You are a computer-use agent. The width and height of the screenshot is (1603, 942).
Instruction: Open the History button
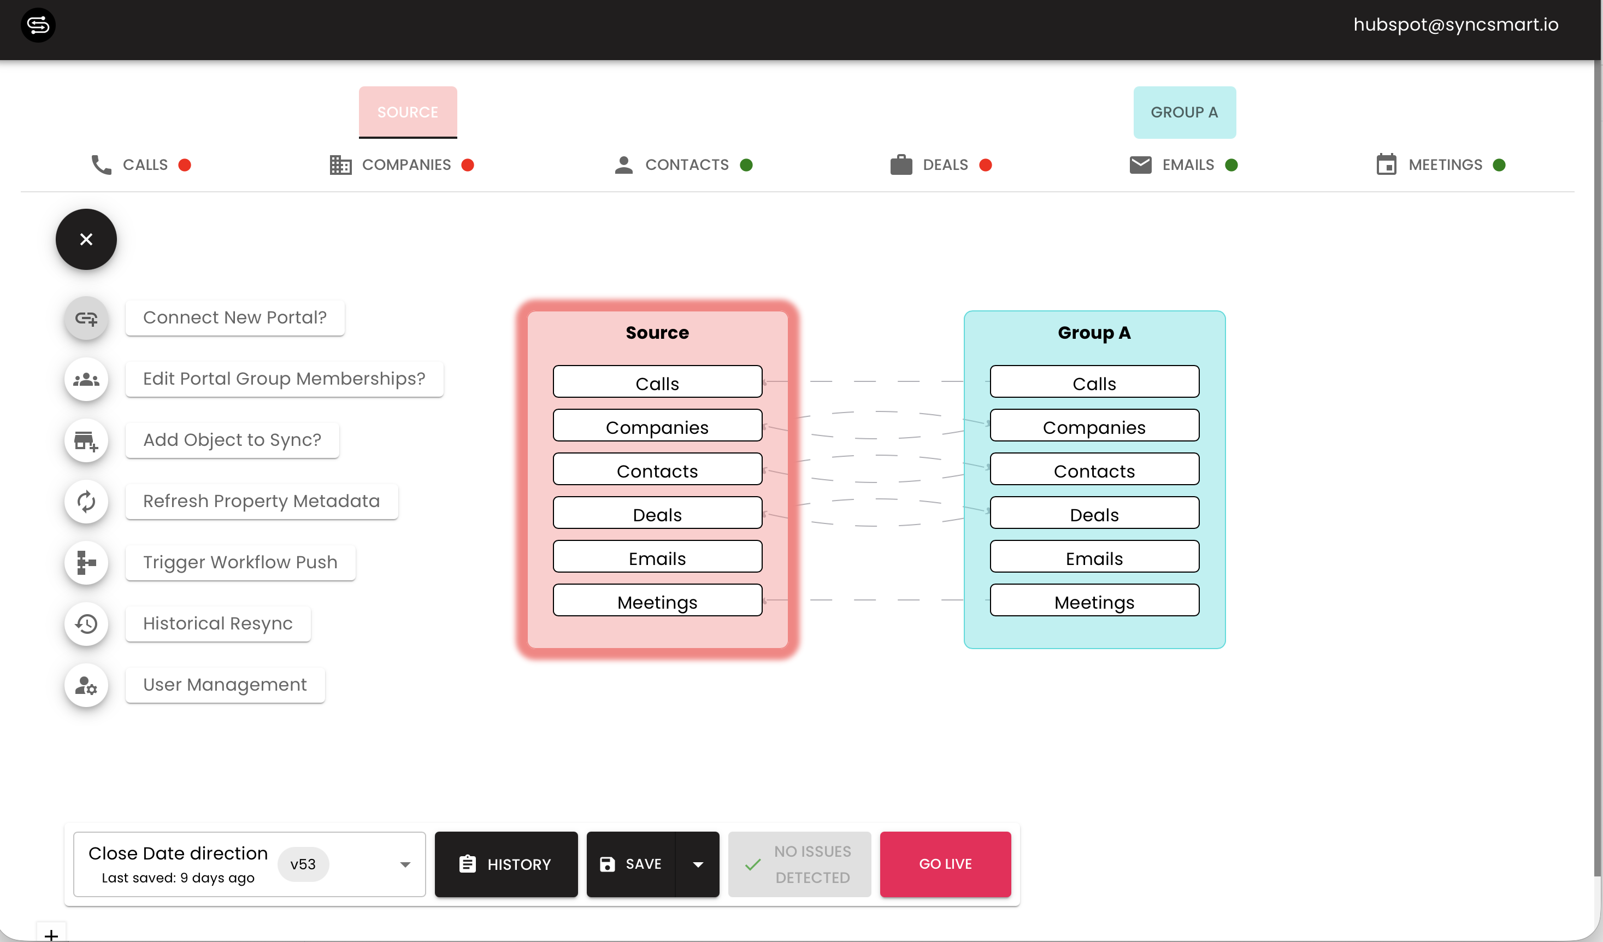coord(506,864)
